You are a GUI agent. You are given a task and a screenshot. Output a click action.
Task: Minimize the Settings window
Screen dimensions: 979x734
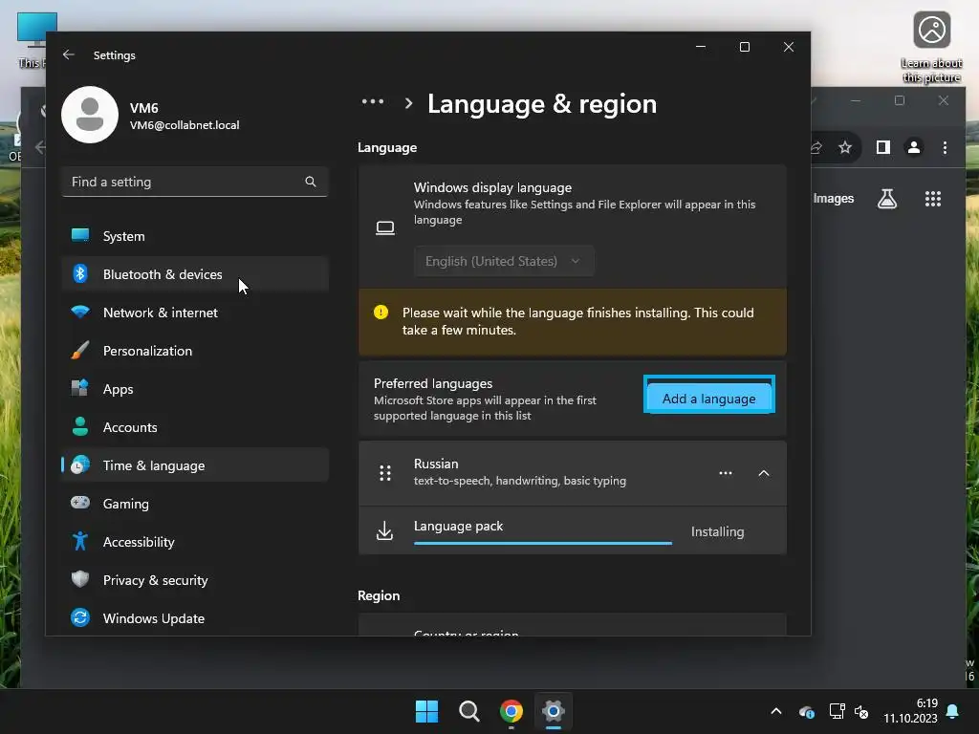point(701,47)
